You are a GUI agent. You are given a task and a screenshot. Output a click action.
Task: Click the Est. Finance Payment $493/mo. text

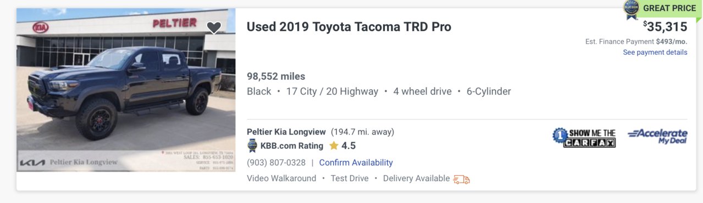[x=636, y=42]
